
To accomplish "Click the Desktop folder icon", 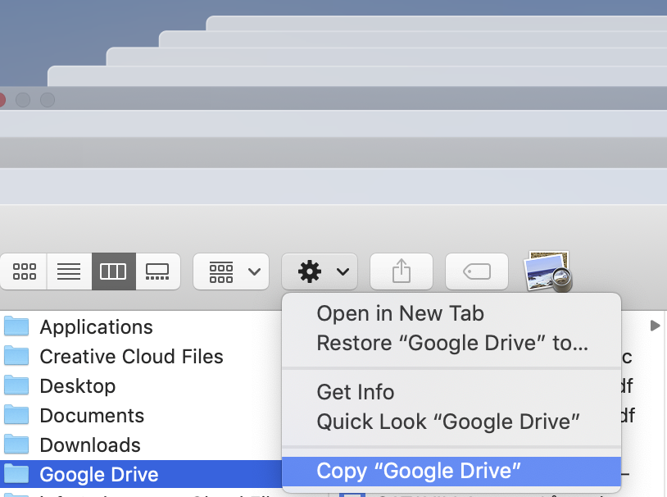I will click(x=16, y=385).
